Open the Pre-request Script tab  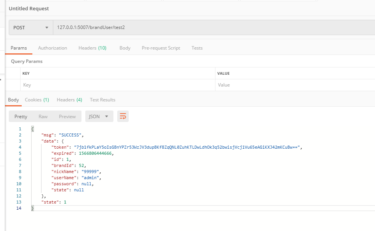click(161, 48)
